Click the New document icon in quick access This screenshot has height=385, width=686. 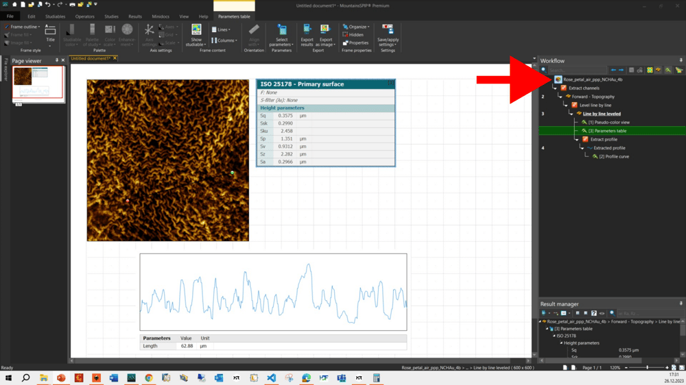pyautogui.click(x=23, y=4)
